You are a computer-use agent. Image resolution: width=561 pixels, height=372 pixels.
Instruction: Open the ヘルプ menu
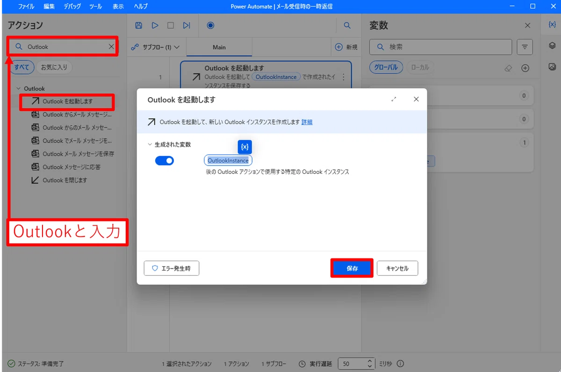click(x=141, y=7)
